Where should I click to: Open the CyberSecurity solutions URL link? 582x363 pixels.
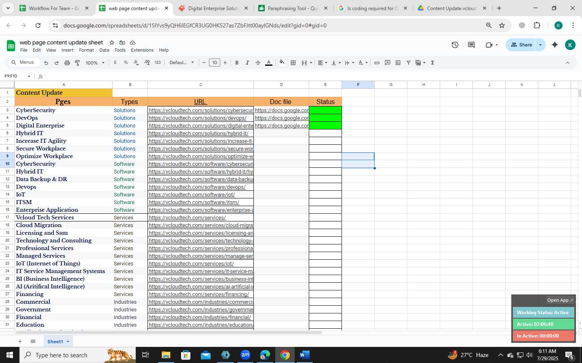click(x=201, y=110)
